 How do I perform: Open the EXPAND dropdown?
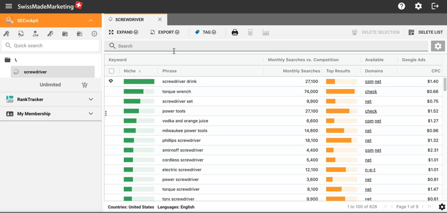point(123,32)
